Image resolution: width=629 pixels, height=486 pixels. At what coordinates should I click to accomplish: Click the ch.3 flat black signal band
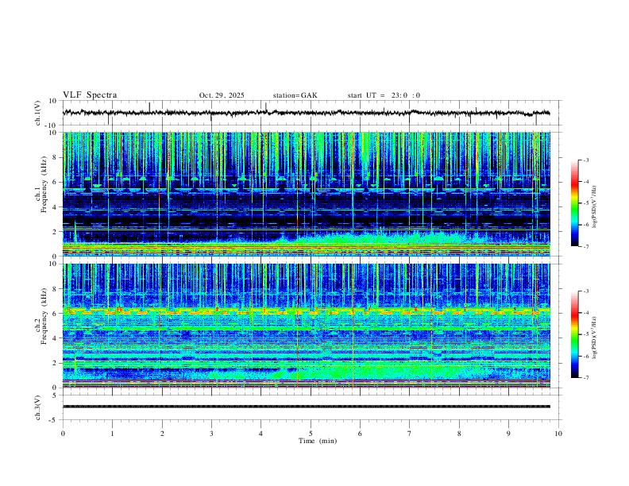click(x=306, y=407)
